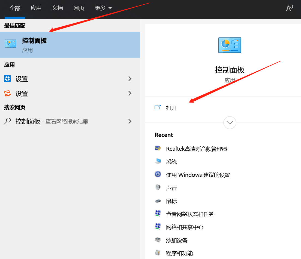Click 打开 to launch Control Panel
301x259 pixels.
click(171, 108)
